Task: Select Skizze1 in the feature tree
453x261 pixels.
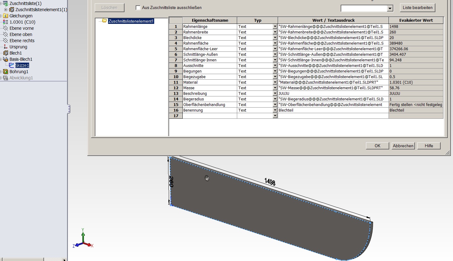Action: point(22,65)
